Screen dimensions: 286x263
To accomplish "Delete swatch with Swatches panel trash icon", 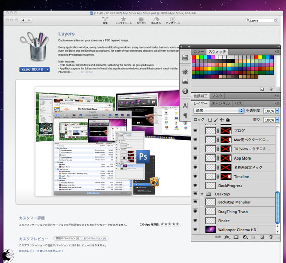I will [271, 89].
